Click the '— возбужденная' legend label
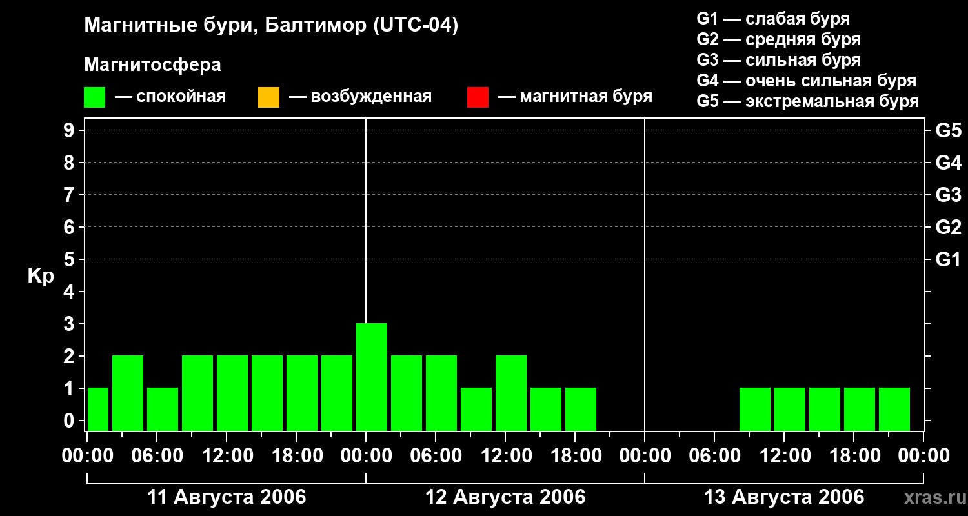968x516 pixels. [x=361, y=97]
